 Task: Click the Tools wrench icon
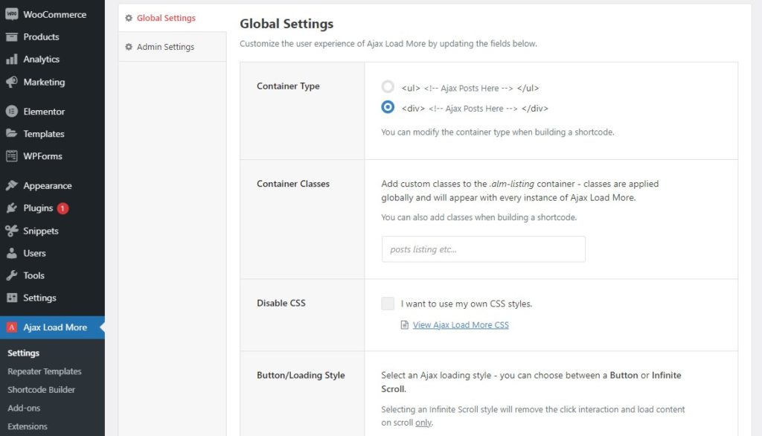click(12, 275)
